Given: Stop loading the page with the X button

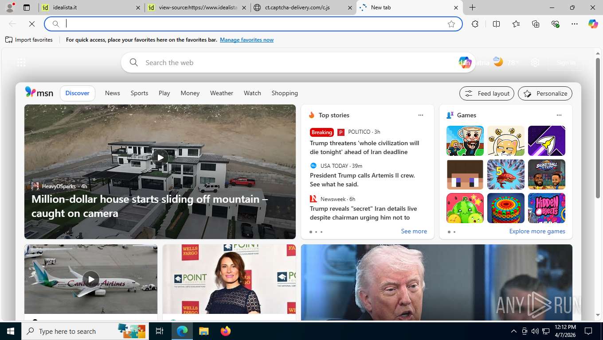Looking at the screenshot, I should (32, 24).
